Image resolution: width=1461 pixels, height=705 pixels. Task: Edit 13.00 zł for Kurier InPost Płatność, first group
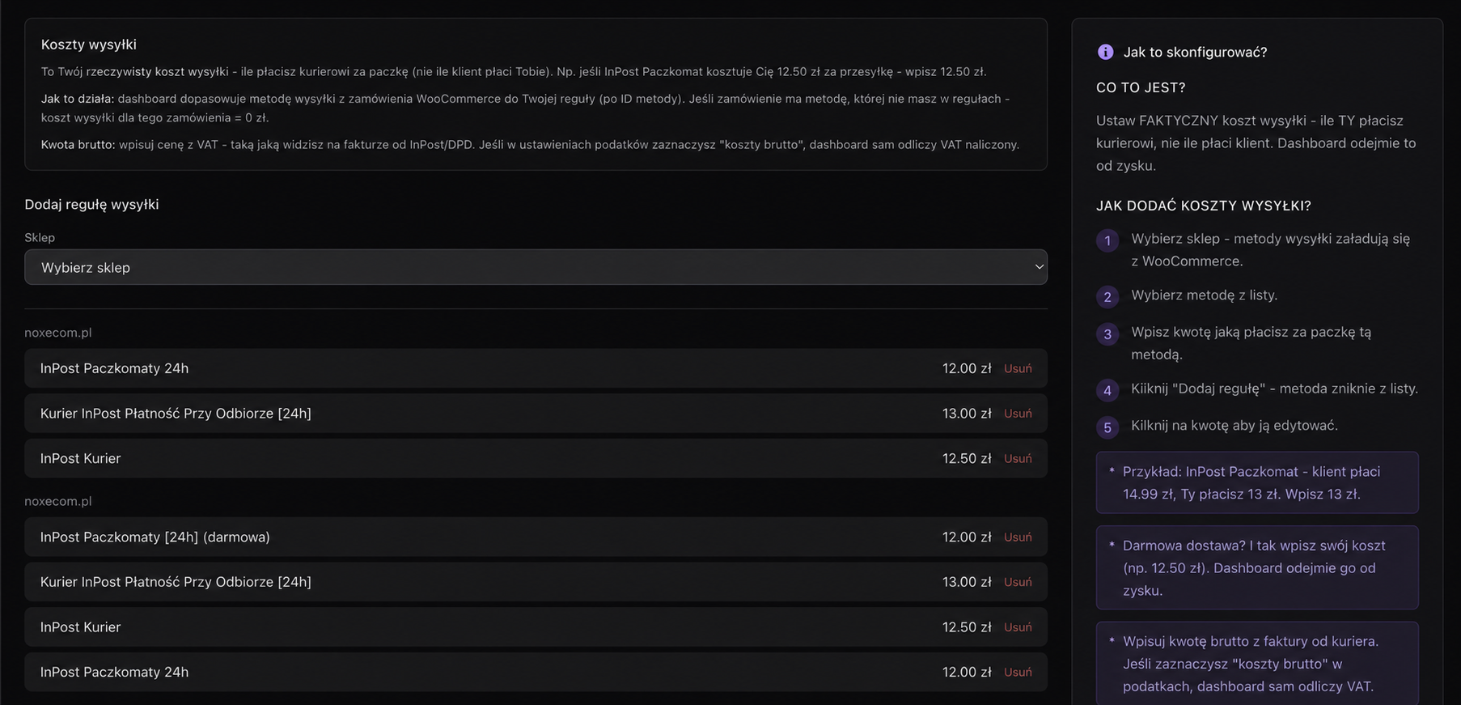966,414
